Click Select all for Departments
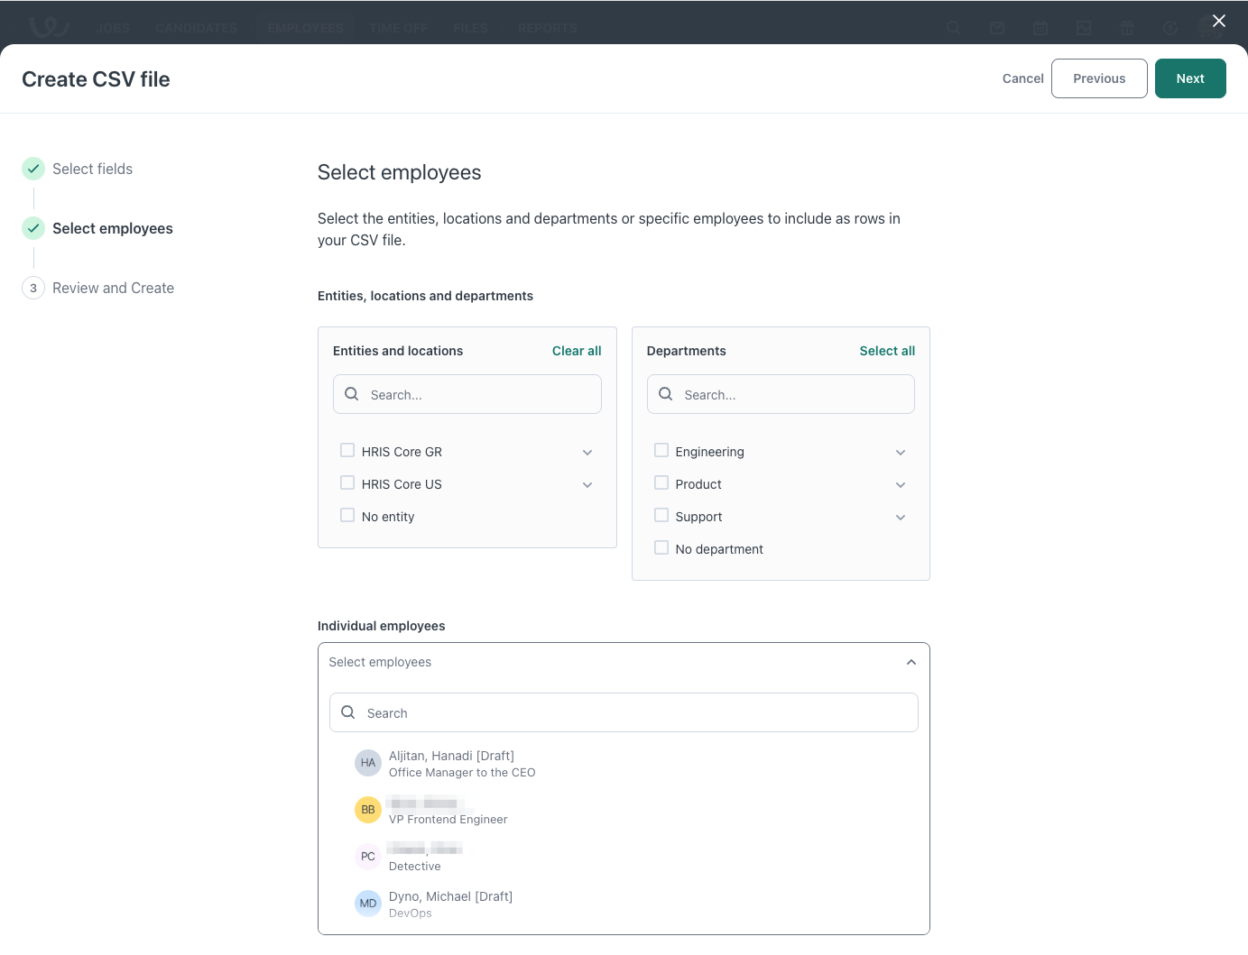The width and height of the screenshot is (1248, 955). [x=886, y=351]
